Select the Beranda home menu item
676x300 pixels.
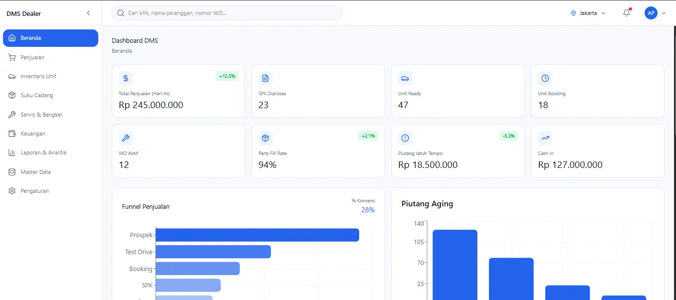coord(50,38)
